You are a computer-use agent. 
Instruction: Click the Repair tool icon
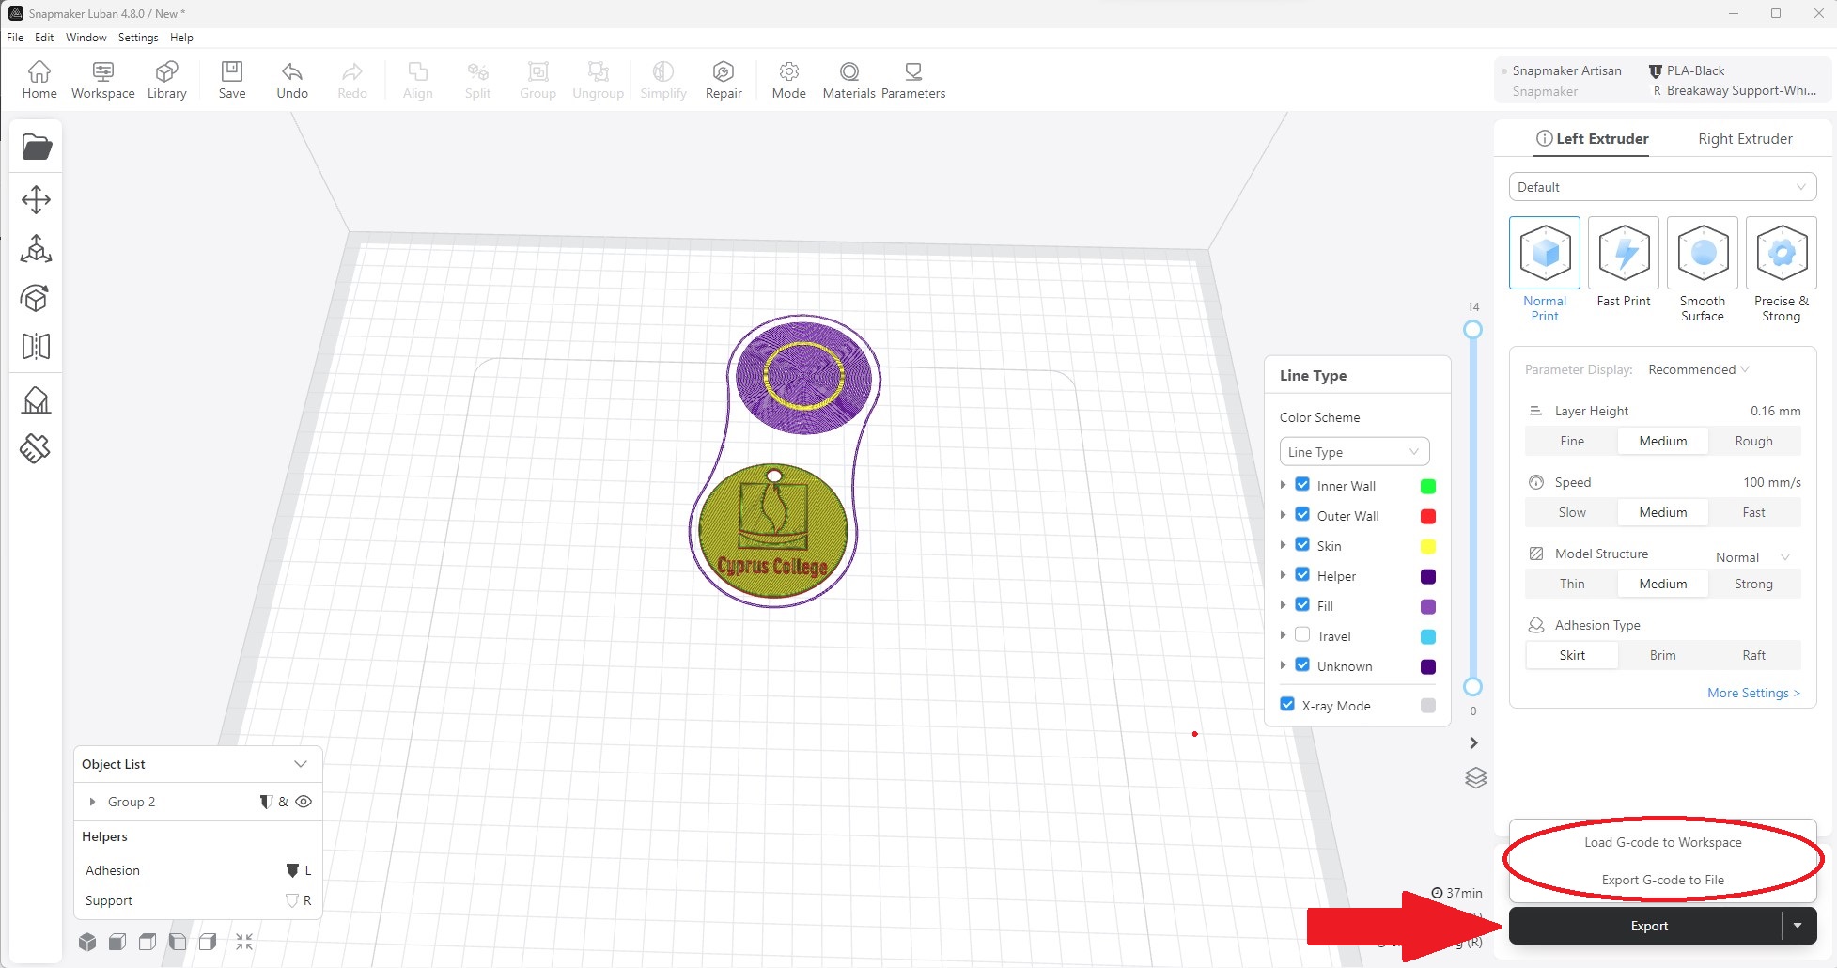(x=724, y=80)
